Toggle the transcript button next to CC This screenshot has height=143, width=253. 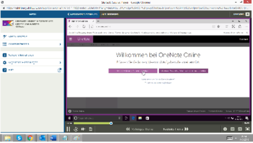[x=240, y=129]
